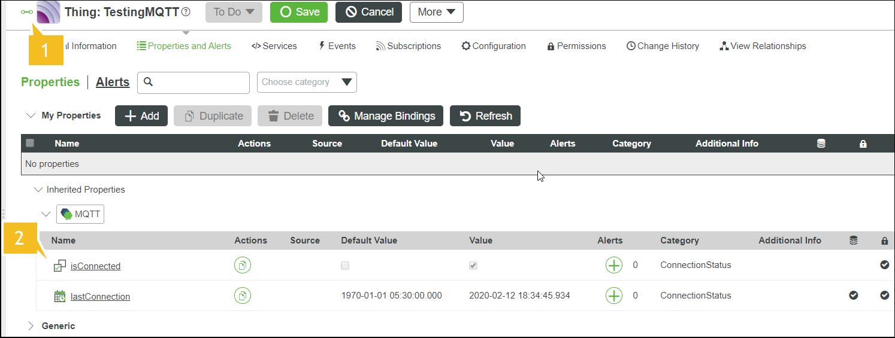895x338 pixels.
Task: Click the persistence database column icon in My Properties
Action: click(821, 144)
